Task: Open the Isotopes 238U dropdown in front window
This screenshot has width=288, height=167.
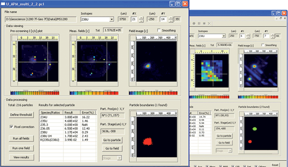Action: (111, 19)
